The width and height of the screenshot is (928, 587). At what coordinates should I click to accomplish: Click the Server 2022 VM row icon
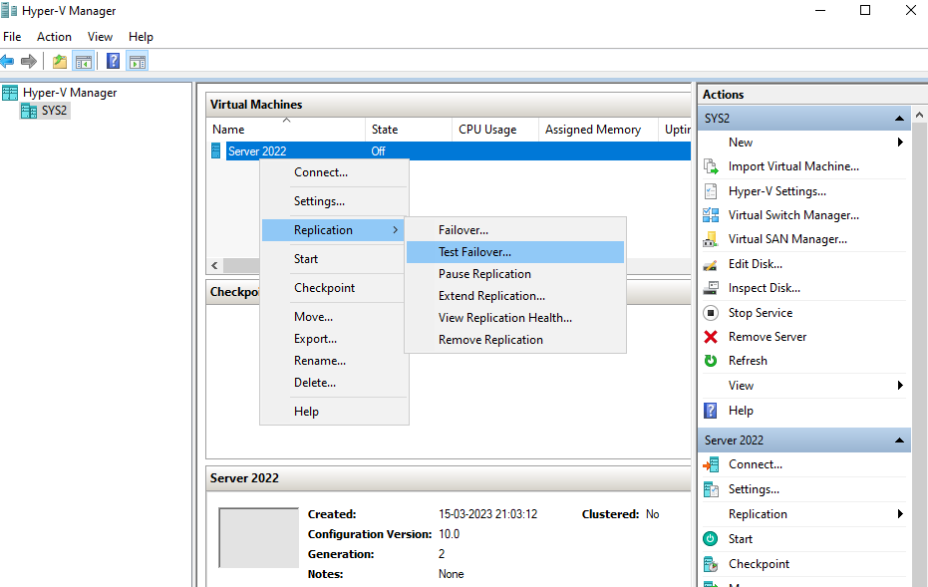(216, 150)
